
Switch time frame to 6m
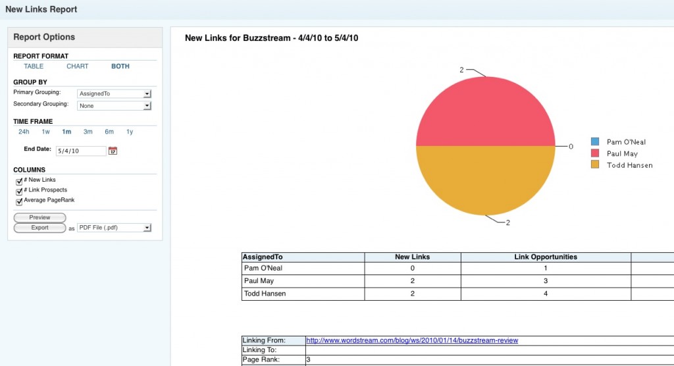point(109,132)
